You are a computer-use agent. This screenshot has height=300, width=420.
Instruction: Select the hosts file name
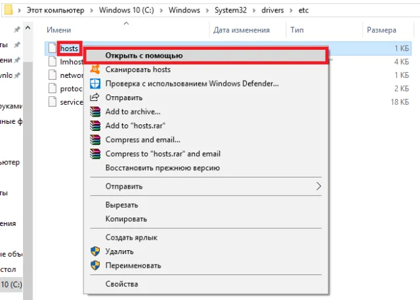click(x=69, y=48)
